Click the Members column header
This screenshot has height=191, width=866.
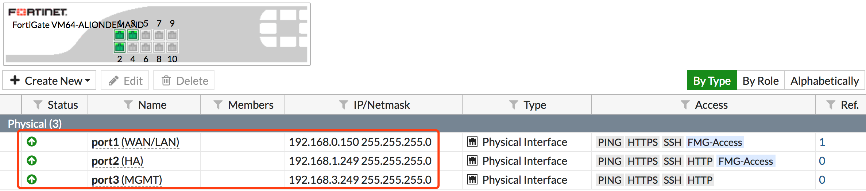point(250,105)
